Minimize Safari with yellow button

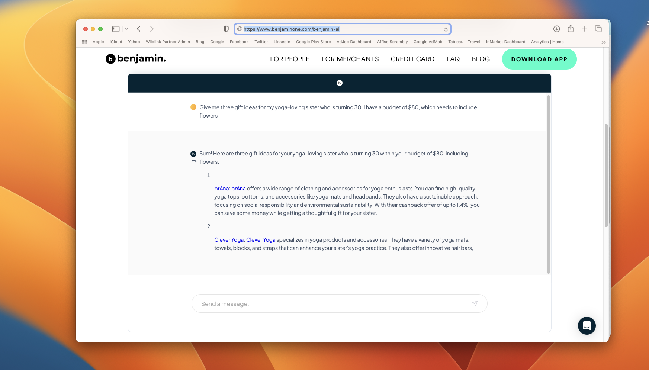tap(93, 29)
